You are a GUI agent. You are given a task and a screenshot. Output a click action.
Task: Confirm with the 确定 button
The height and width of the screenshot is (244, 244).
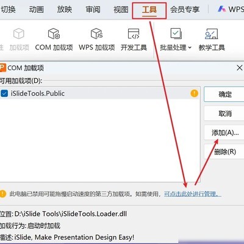coord(224,94)
